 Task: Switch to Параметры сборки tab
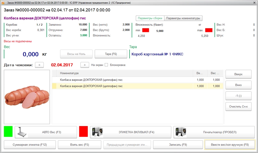pyautogui.click(x=150, y=18)
